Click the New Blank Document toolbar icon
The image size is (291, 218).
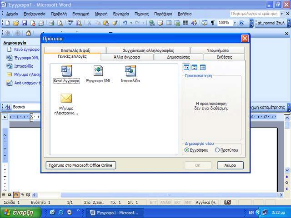(x=8, y=23)
